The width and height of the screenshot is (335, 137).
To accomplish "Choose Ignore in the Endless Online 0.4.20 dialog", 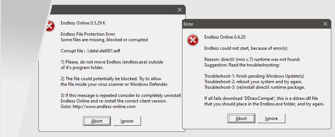I will (271, 118).
